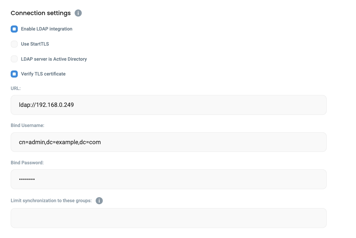Click the "Connection settings" section heading
The height and width of the screenshot is (238, 356).
pyautogui.click(x=41, y=13)
